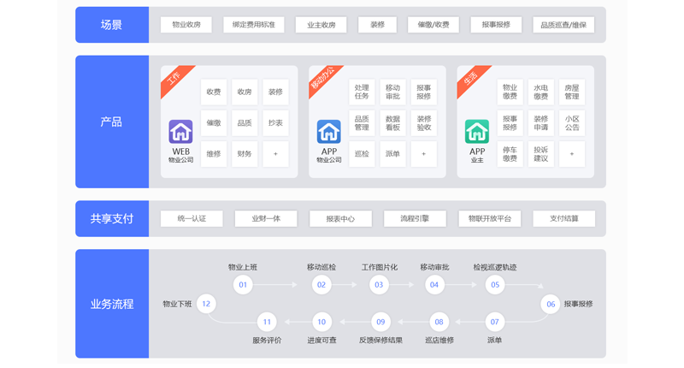Select the 产品 section label
Image resolution: width=684 pixels, height=368 pixels.
111,122
